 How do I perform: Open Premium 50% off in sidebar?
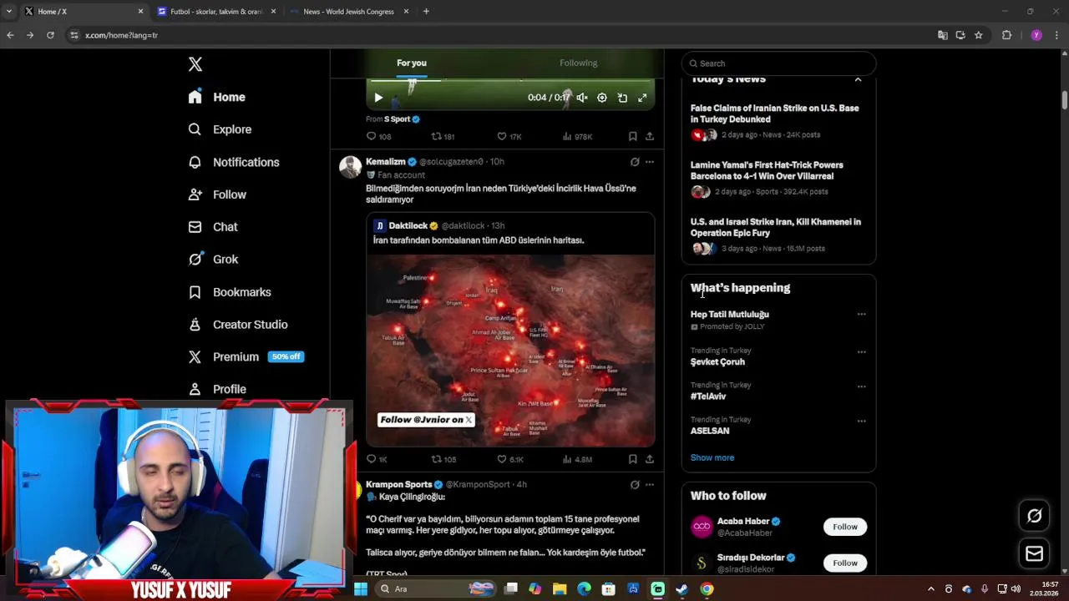[x=246, y=356]
